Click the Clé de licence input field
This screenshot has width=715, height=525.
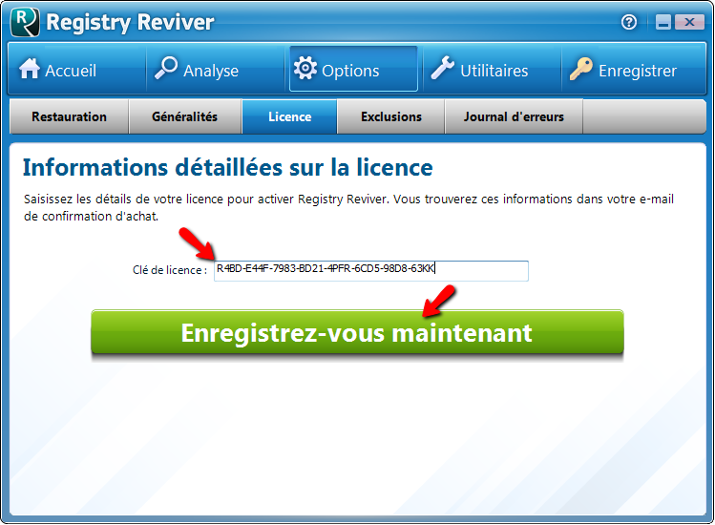(371, 270)
